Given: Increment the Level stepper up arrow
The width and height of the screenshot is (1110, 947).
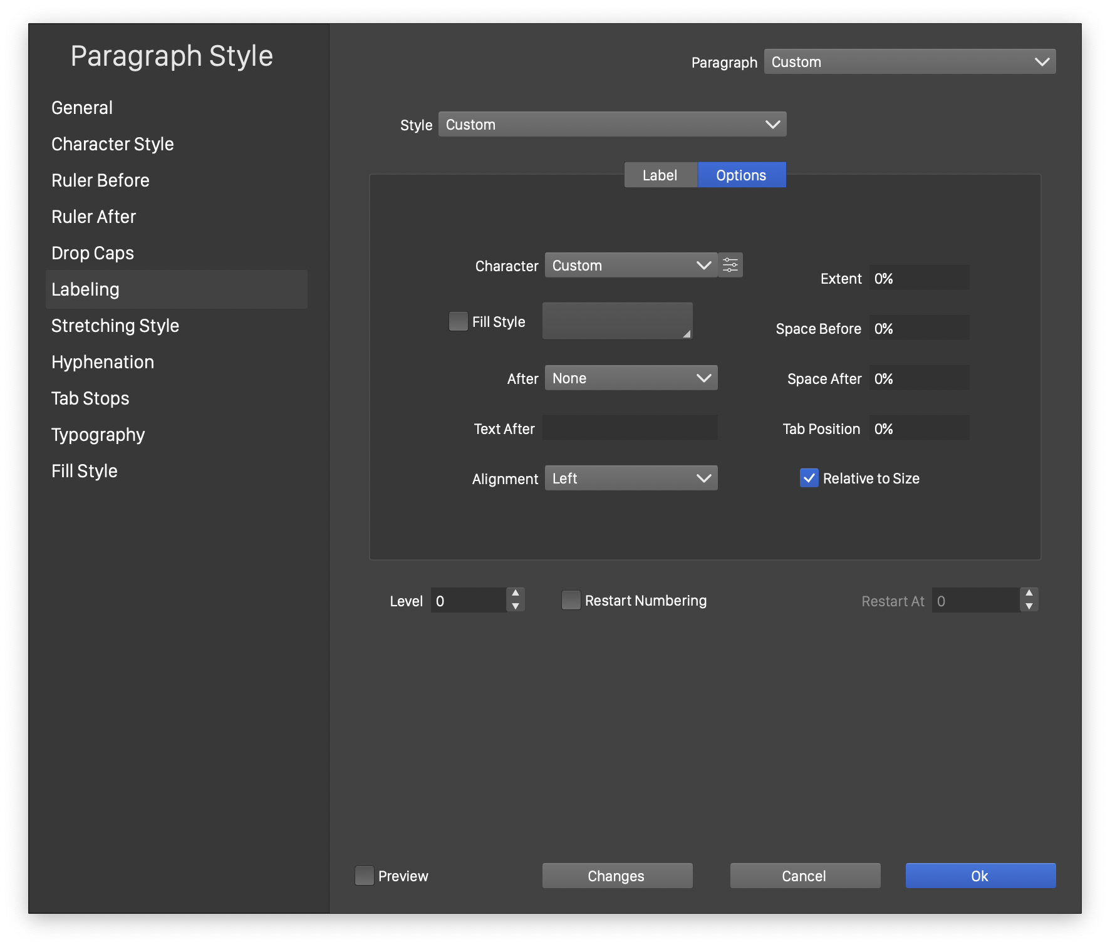Looking at the screenshot, I should click(516, 593).
